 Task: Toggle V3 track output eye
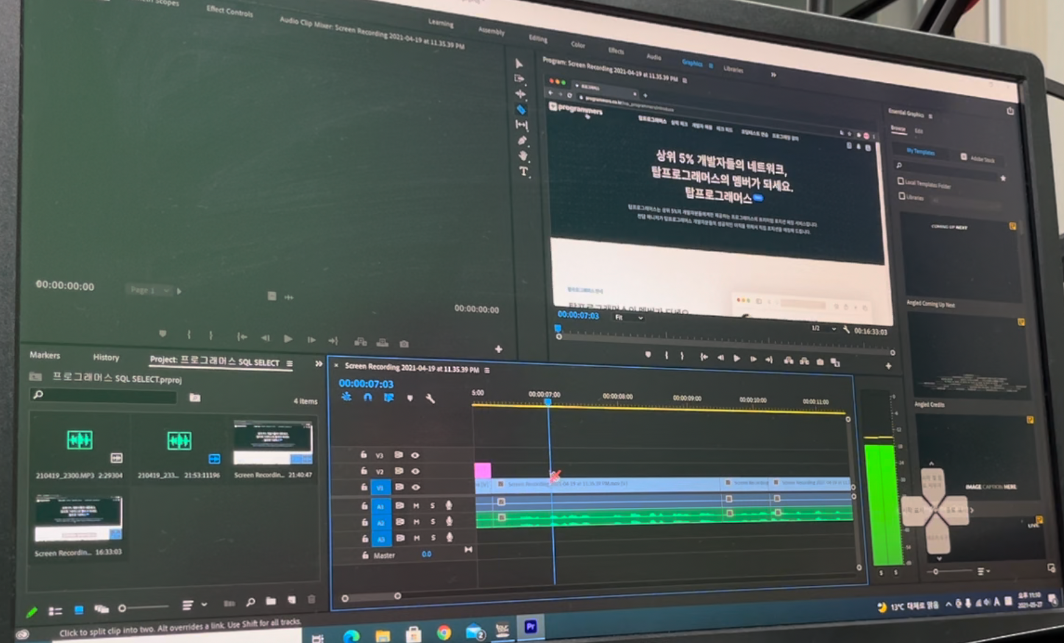coord(415,455)
